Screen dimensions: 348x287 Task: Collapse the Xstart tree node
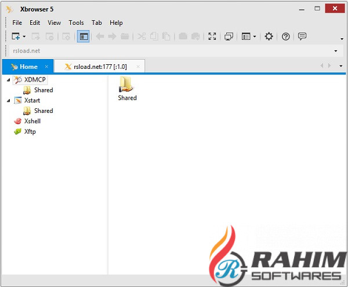[x=9, y=101]
